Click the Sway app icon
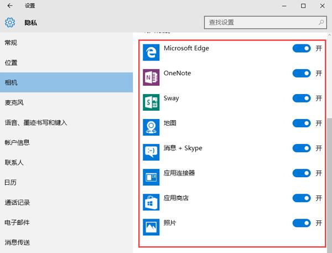This screenshot has width=332, height=253. (151, 101)
